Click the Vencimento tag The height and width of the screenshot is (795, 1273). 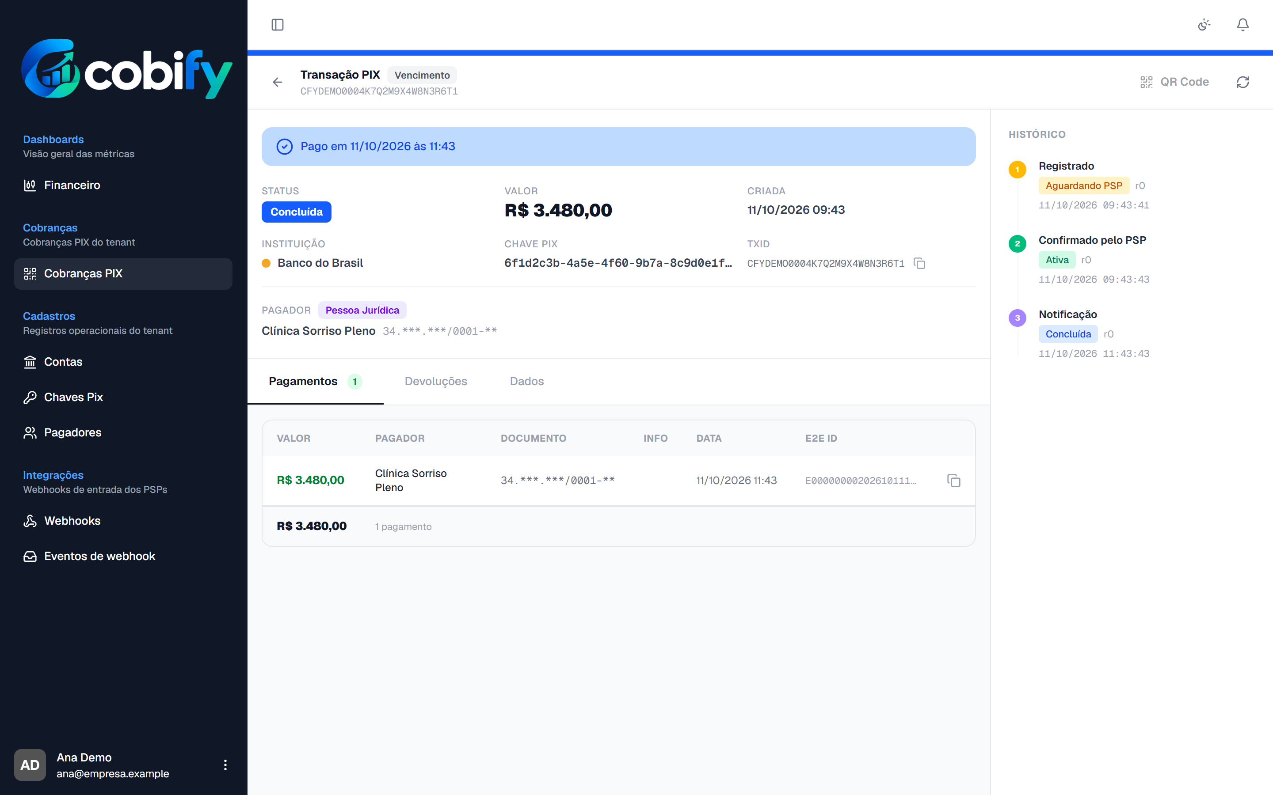click(422, 75)
